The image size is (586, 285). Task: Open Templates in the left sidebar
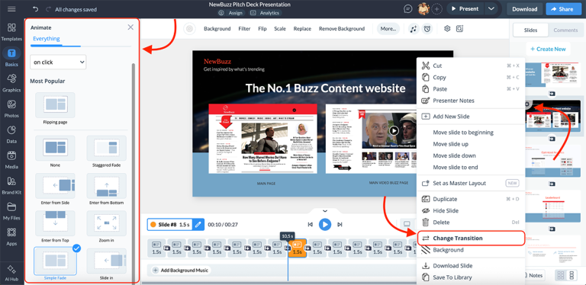(x=11, y=32)
